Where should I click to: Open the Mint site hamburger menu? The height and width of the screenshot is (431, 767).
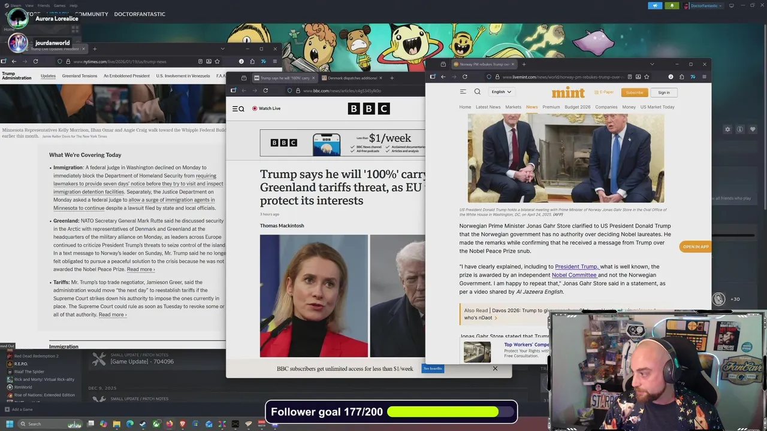463,92
